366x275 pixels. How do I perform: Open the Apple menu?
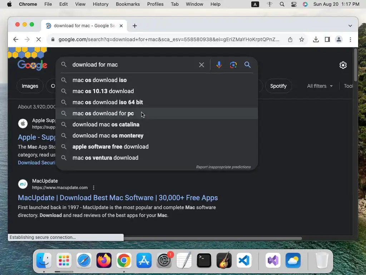(9, 4)
